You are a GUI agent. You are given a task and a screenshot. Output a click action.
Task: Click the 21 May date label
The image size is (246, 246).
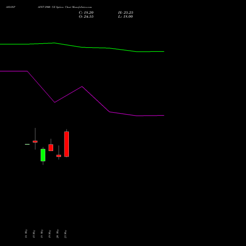point(65,234)
